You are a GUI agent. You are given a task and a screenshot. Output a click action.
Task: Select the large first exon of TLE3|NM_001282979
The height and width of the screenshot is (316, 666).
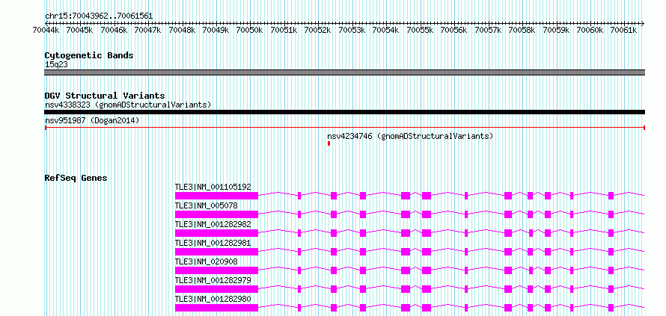[x=216, y=289]
